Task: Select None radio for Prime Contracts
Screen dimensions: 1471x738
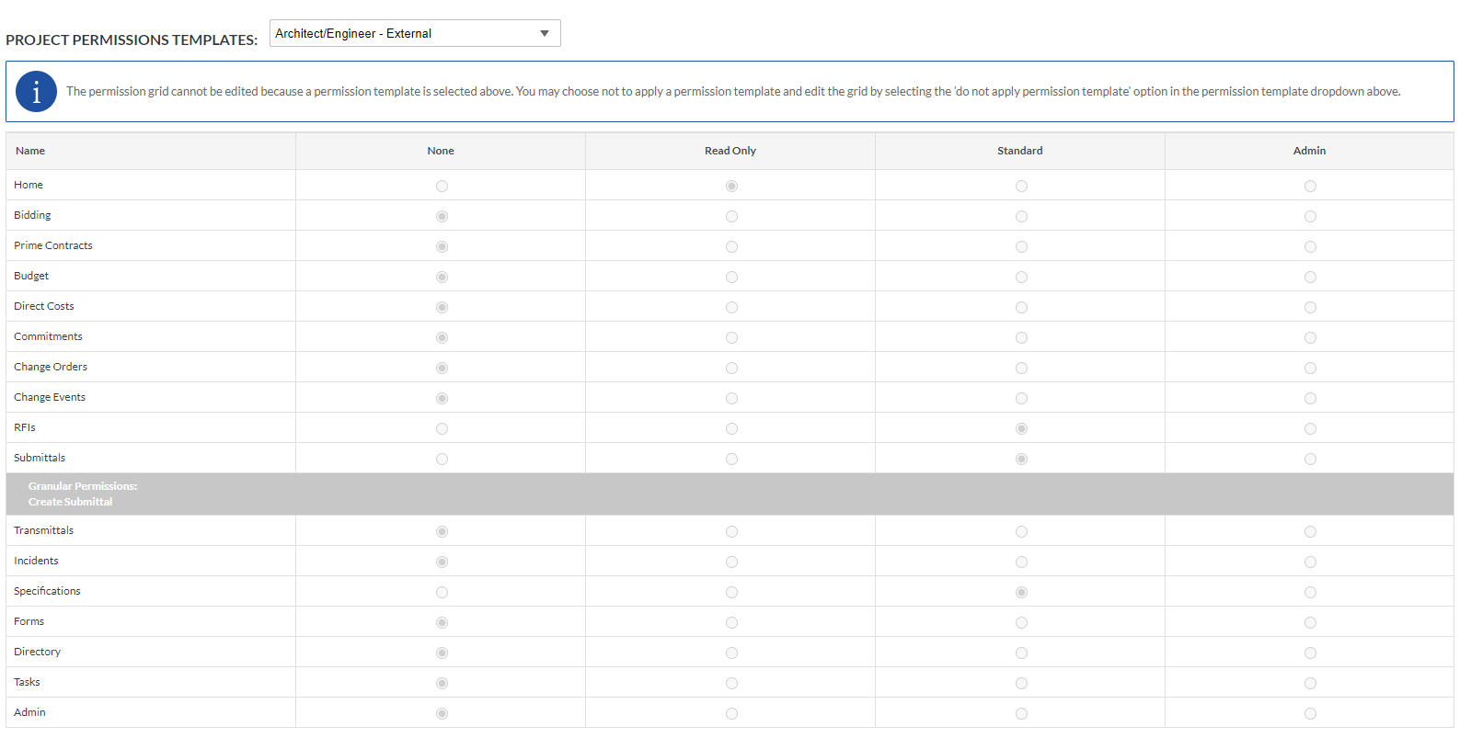Action: point(442,246)
